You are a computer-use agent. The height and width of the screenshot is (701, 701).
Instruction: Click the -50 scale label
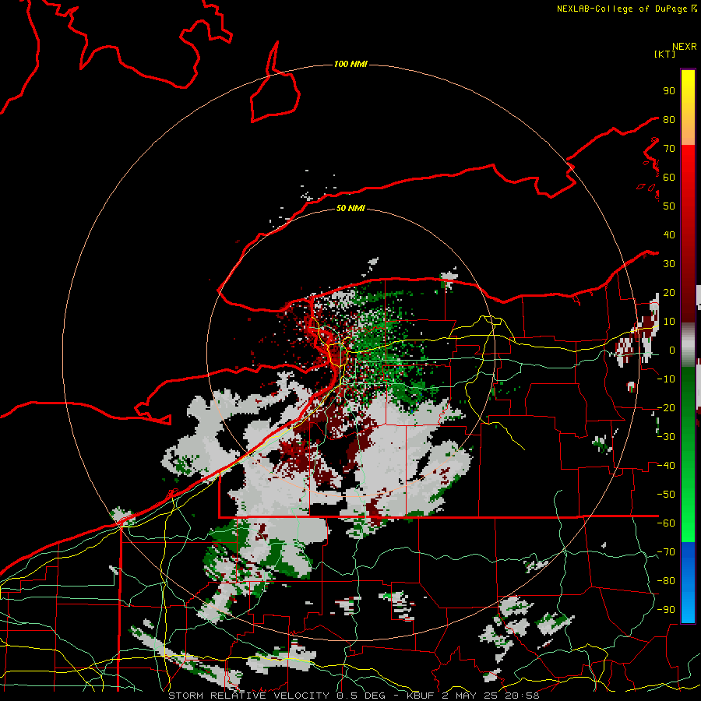click(666, 494)
